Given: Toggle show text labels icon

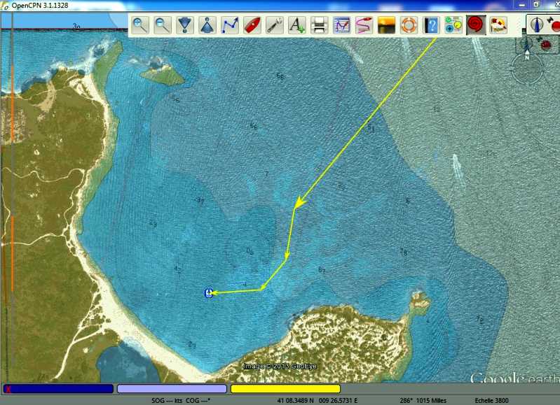Looking at the screenshot, I should (296, 26).
